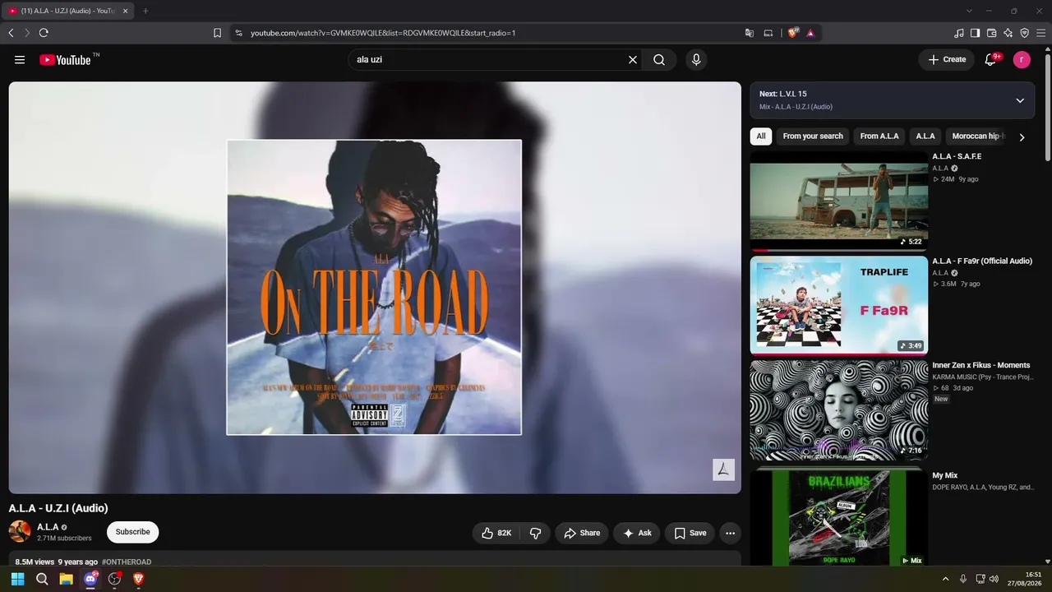This screenshot has height=592, width=1052.
Task: Click the My Mix title
Action: tap(945, 475)
